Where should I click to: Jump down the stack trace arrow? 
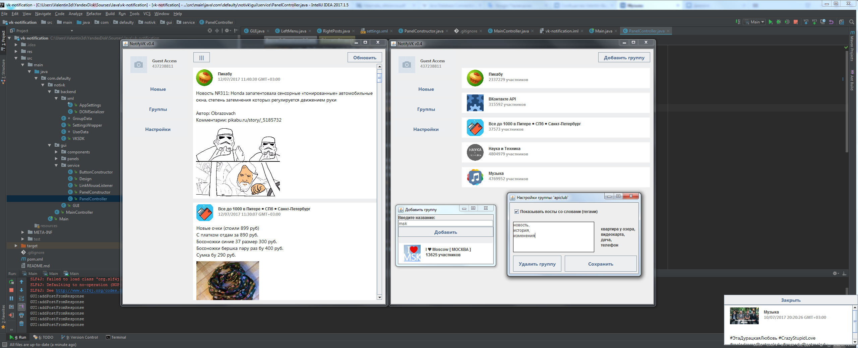[x=21, y=290]
